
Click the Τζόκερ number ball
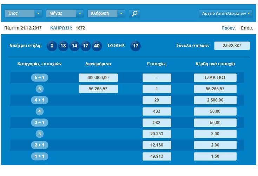(x=135, y=46)
